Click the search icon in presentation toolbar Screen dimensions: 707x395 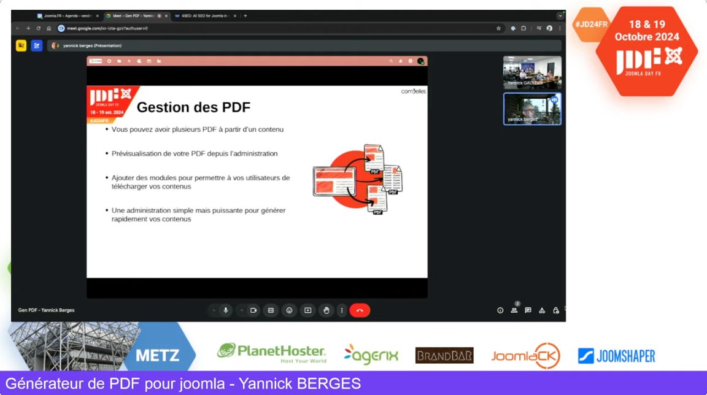pyautogui.click(x=391, y=61)
